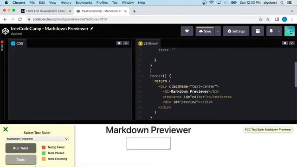Open Chrome three-dot menu

click(x=292, y=19)
